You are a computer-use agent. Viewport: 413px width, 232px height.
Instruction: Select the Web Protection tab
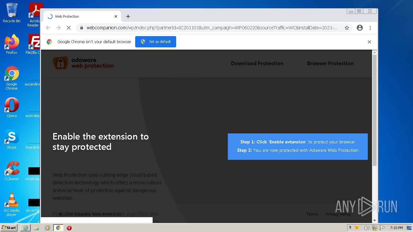82,16
